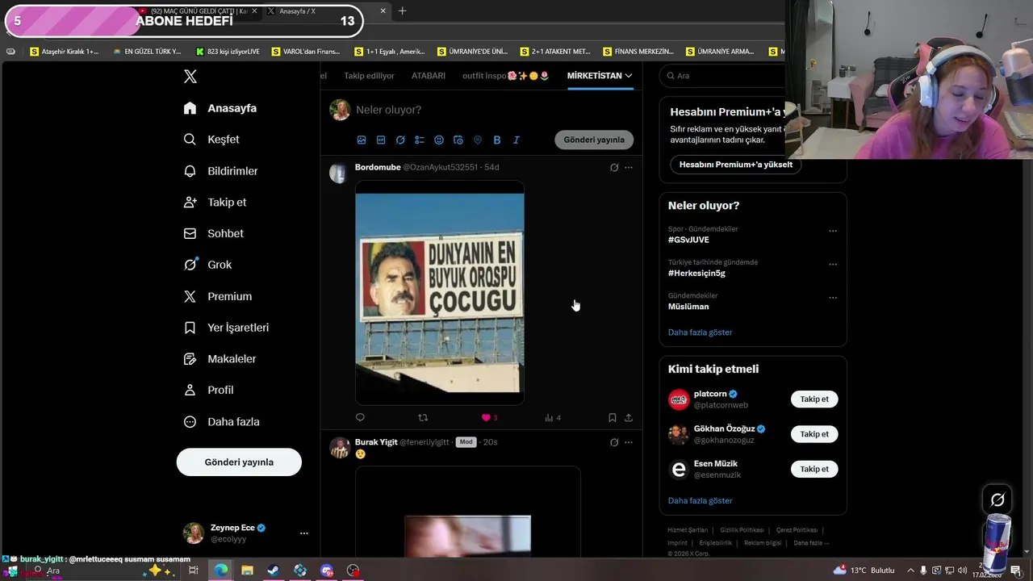The image size is (1033, 581).
Task: Click the location tag icon
Action: pos(478,140)
